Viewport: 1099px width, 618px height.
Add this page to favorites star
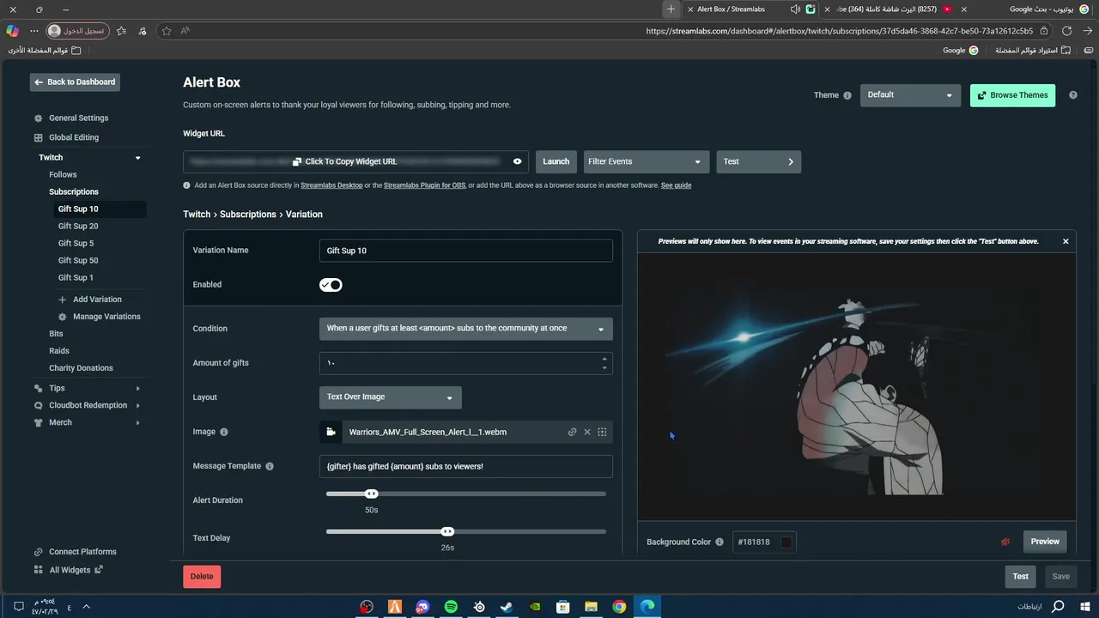[167, 30]
